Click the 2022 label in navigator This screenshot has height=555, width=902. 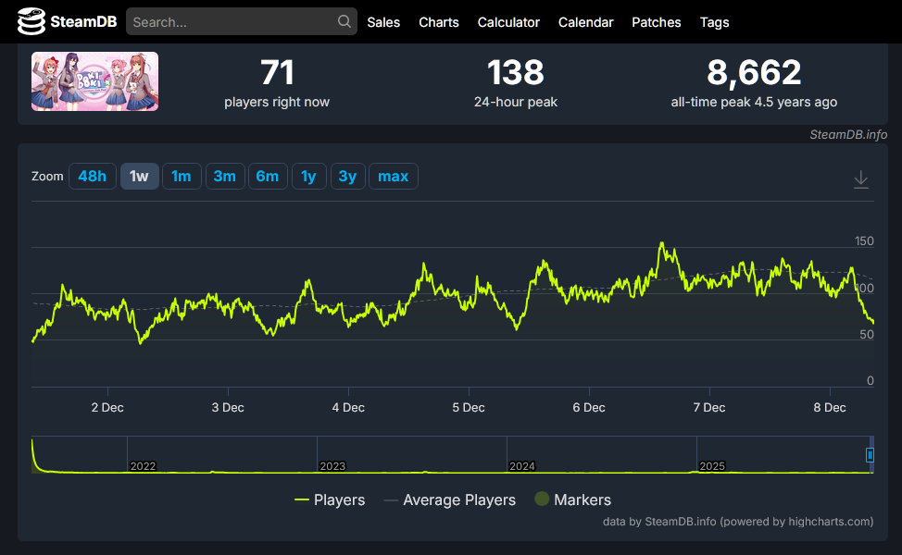pyautogui.click(x=143, y=466)
